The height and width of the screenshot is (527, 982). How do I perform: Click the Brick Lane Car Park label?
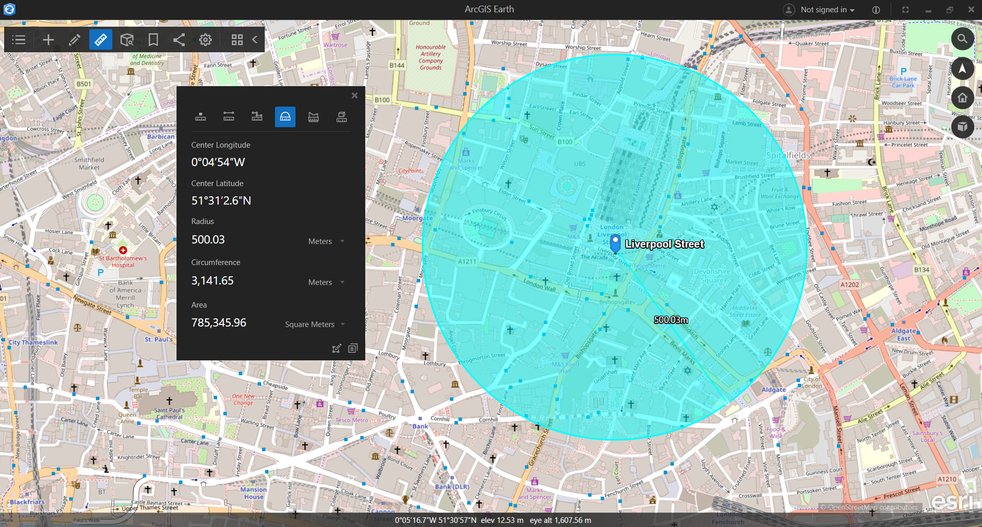[903, 82]
